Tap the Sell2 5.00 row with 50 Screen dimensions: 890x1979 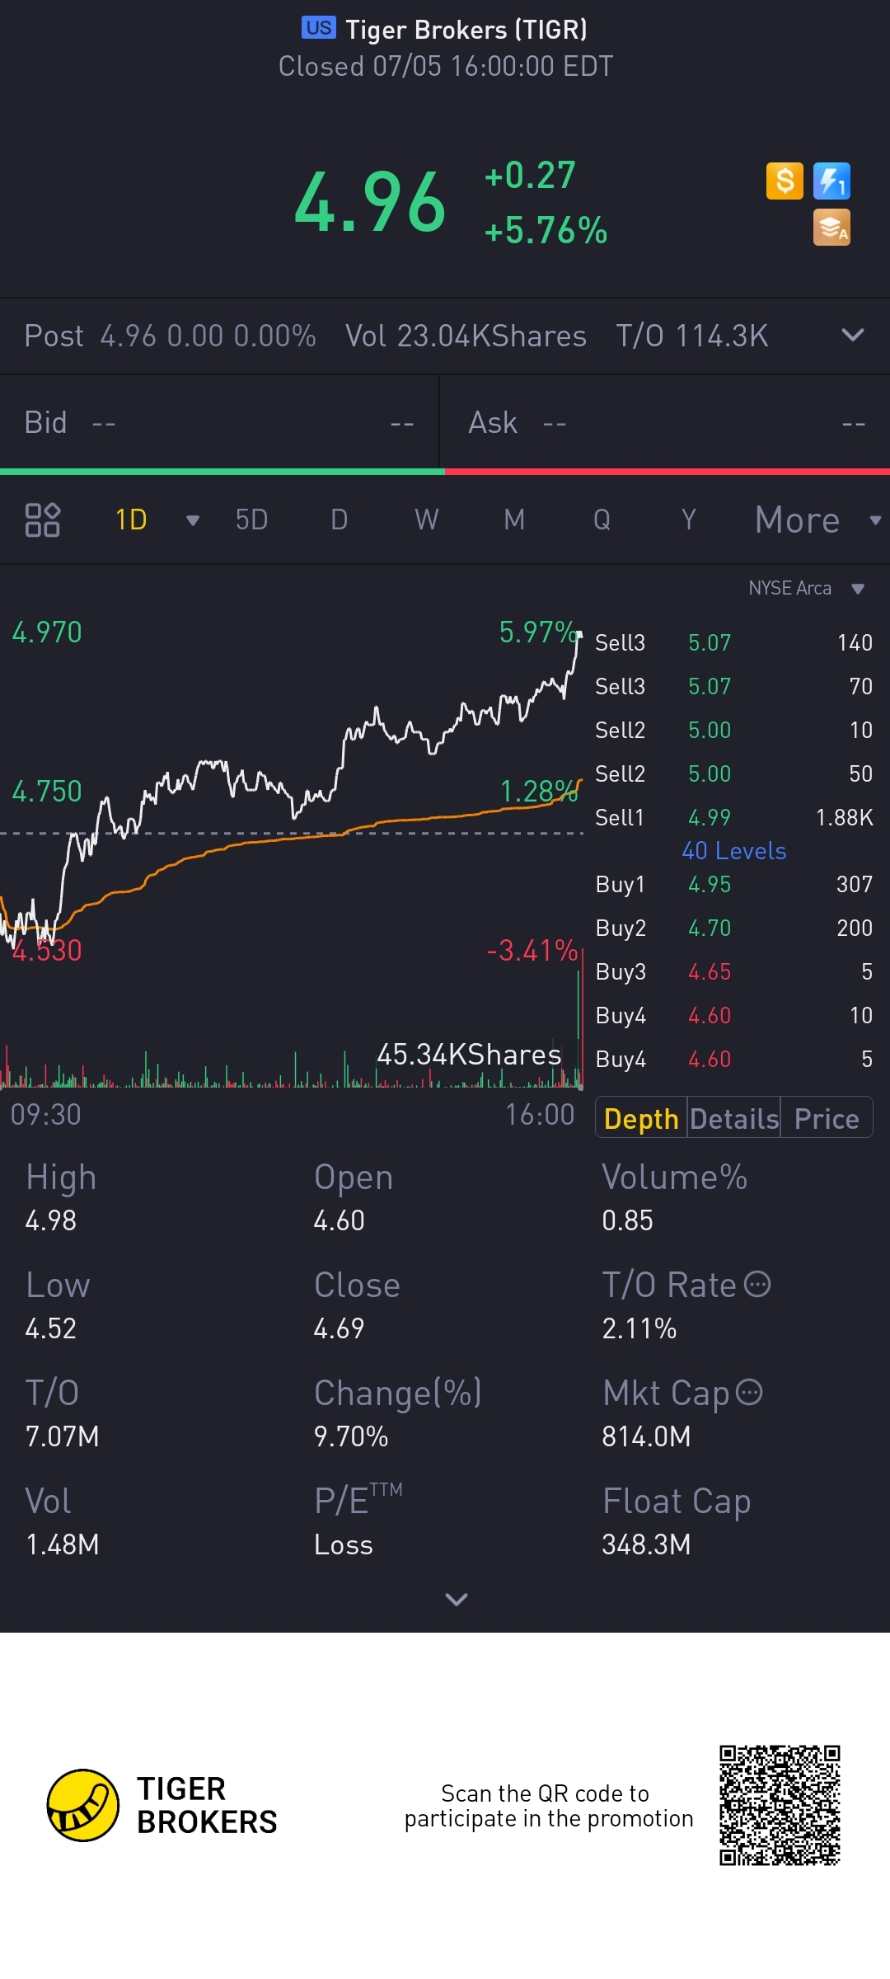click(734, 773)
